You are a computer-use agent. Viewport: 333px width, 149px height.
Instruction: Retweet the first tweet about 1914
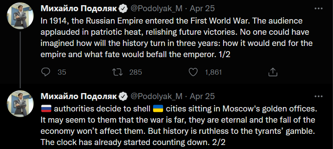(117, 72)
